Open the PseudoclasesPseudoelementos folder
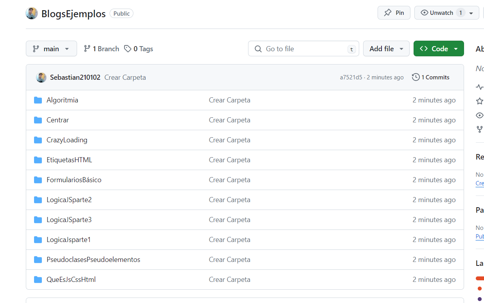Image resolution: width=484 pixels, height=303 pixels. [x=93, y=260]
